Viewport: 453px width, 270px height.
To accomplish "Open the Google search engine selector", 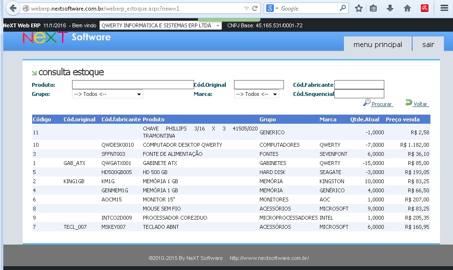I will 272,8.
